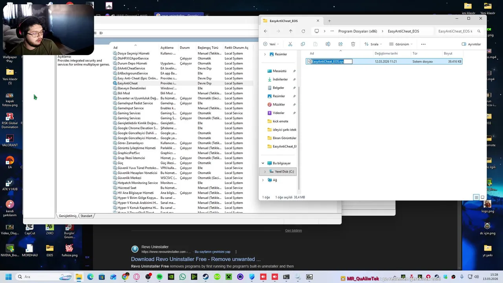Open Steam from the taskbar
This screenshot has height=283, width=503.
tap(206, 277)
